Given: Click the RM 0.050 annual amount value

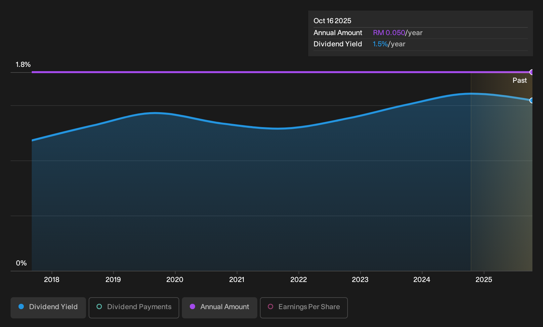Looking at the screenshot, I should [x=389, y=33].
